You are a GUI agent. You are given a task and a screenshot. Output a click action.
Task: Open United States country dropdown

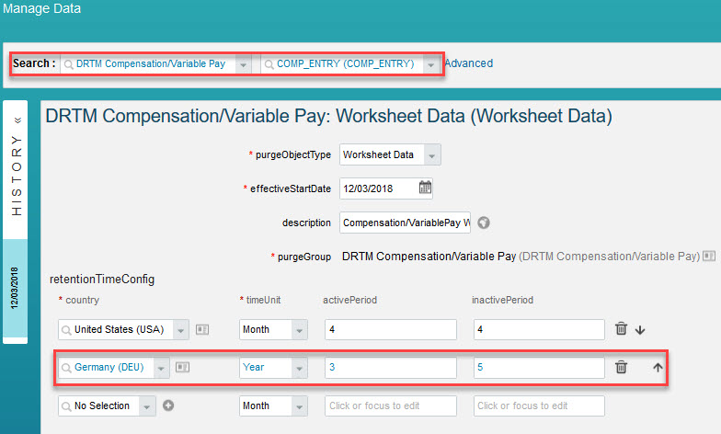[180, 329]
